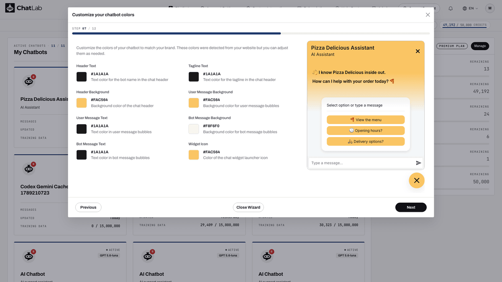Click the Select option or type a message text
This screenshot has width=502, height=282.
click(x=354, y=105)
